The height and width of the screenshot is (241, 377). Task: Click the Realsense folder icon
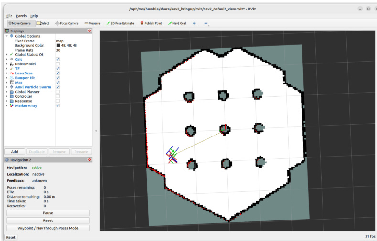click(x=11, y=101)
